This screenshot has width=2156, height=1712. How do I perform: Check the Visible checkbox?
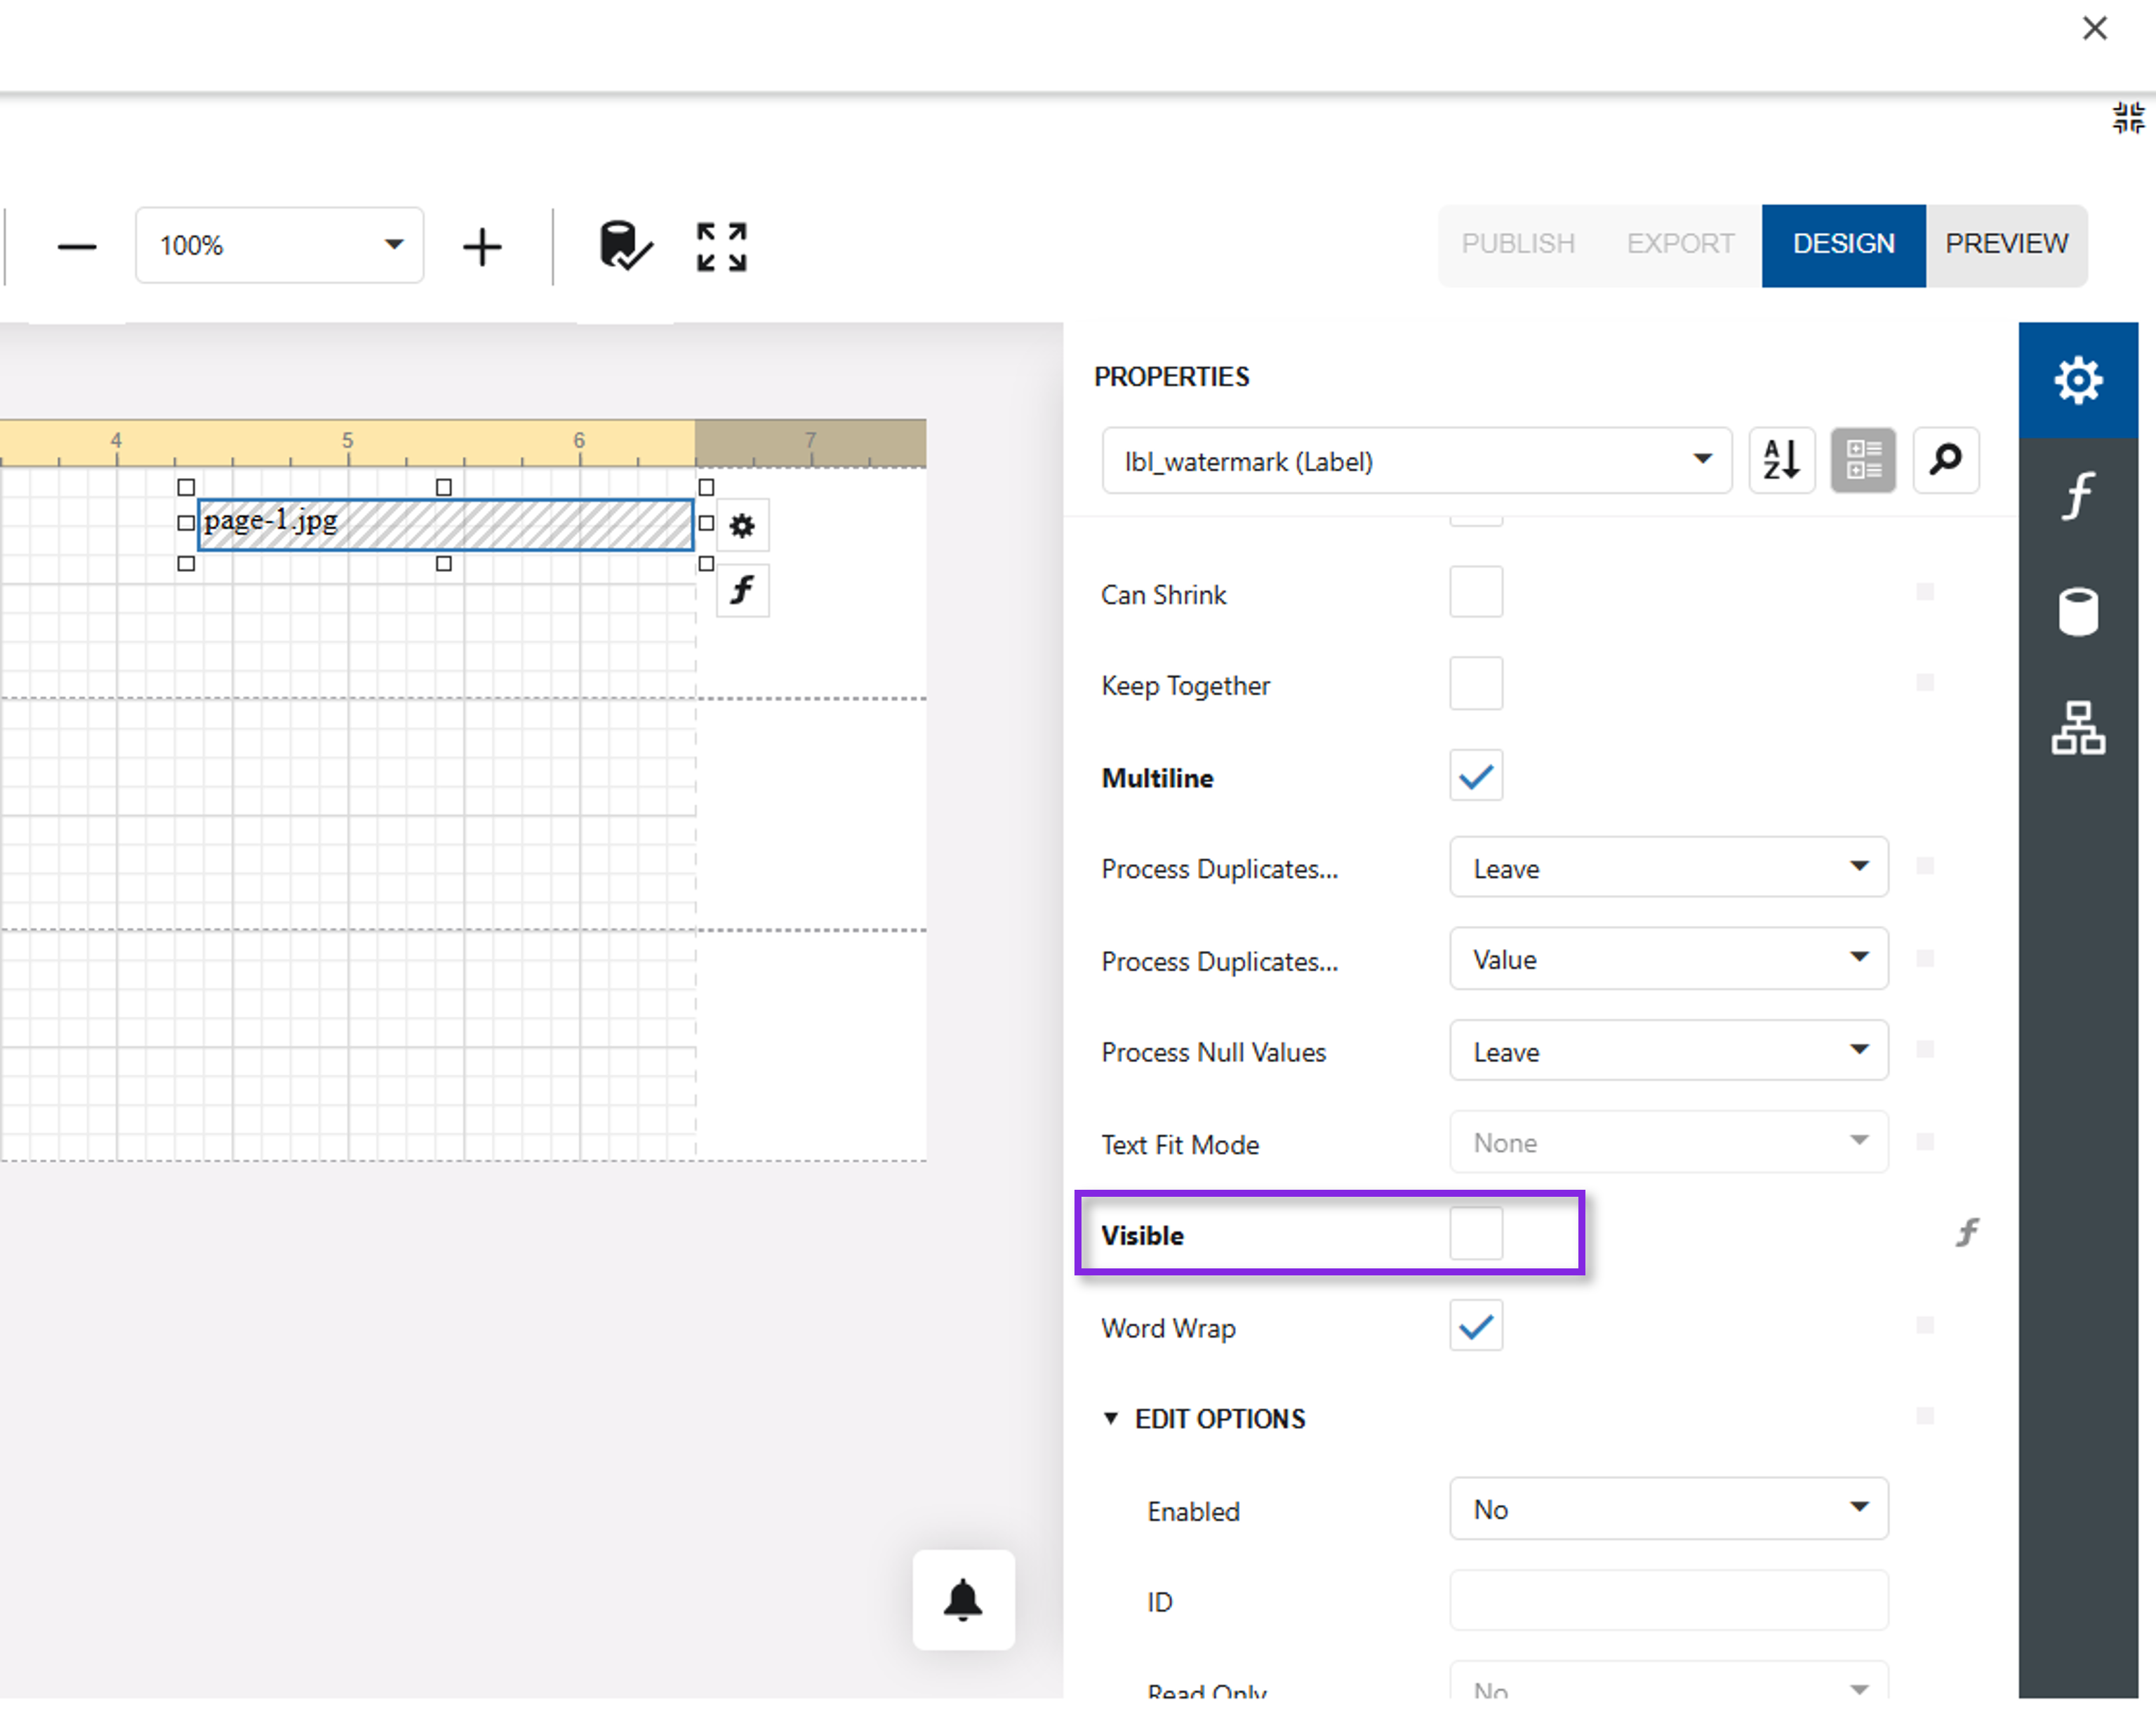1476,1233
